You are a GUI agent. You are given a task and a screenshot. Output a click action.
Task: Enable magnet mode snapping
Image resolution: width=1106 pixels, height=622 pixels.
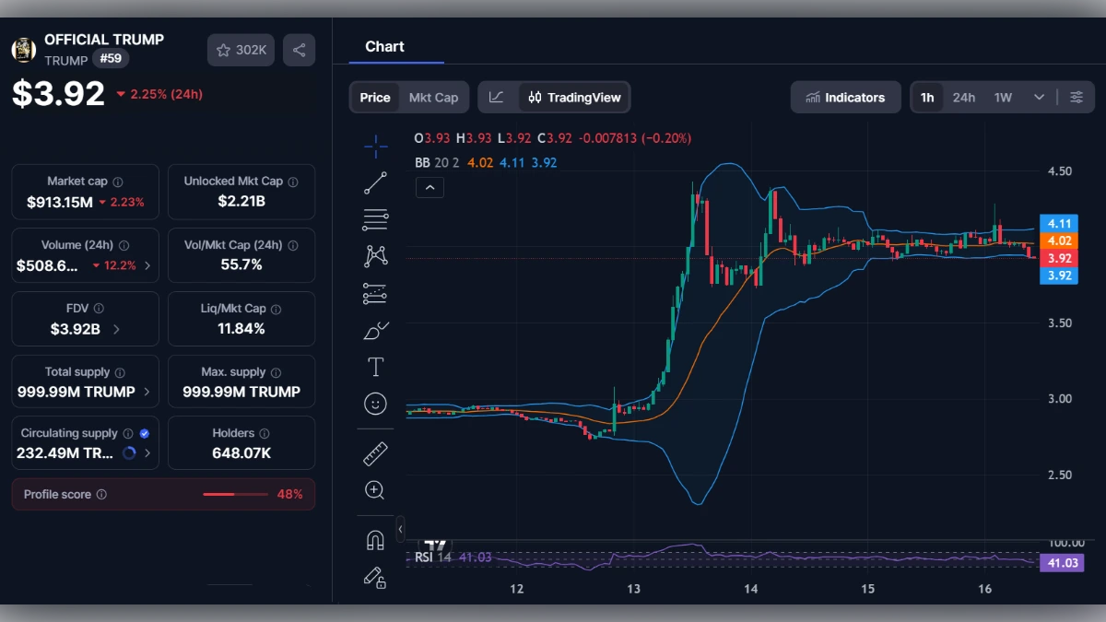[x=375, y=540]
